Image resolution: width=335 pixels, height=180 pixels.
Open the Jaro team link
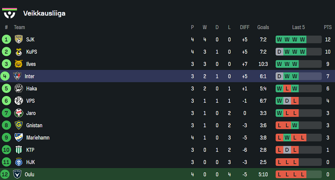30,113
